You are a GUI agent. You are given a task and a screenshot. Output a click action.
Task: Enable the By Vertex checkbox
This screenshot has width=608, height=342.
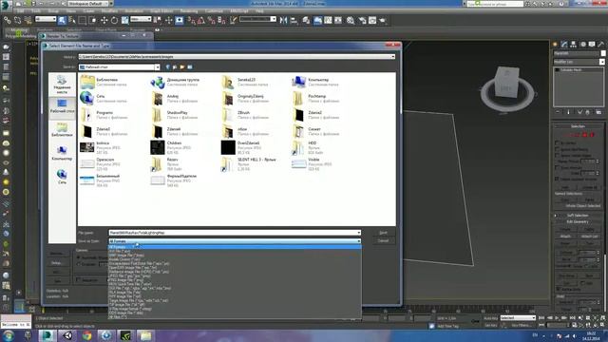click(558, 143)
